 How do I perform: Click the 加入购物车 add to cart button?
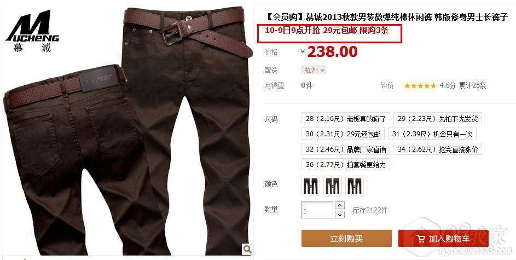(443, 238)
